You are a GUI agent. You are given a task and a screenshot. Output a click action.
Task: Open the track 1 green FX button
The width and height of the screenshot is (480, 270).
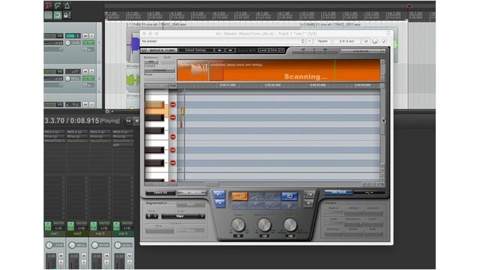pyautogui.click(x=88, y=43)
